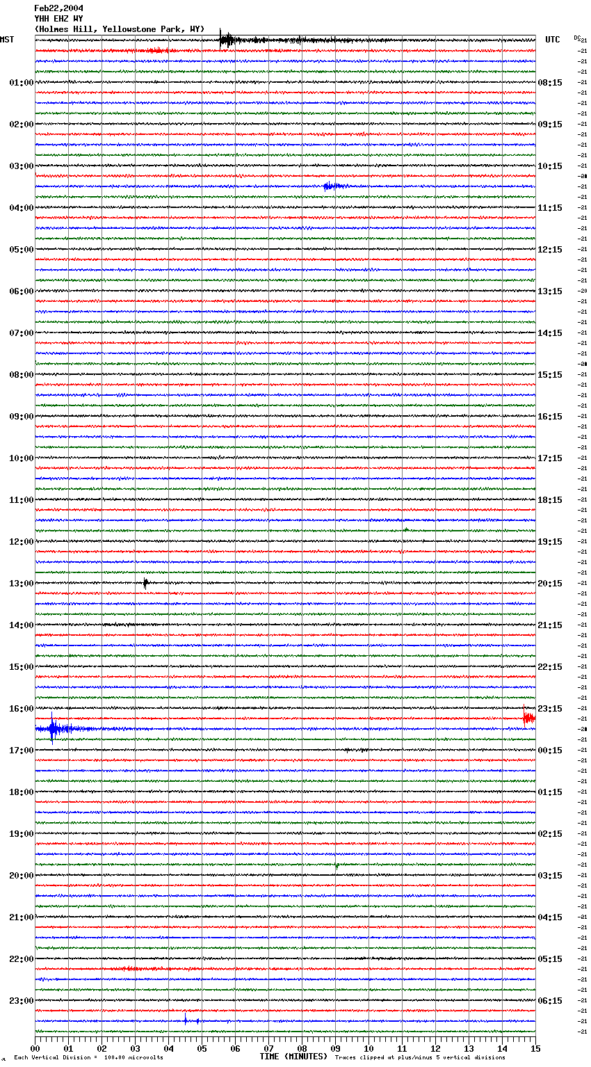This screenshot has height=1067, width=591.
Task: Click the Traces clipped at plus/minus note
Action: point(420,1058)
